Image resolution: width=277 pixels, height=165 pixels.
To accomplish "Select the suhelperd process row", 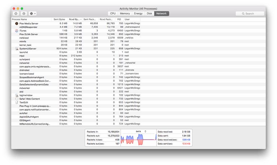I will [x=138, y=59].
